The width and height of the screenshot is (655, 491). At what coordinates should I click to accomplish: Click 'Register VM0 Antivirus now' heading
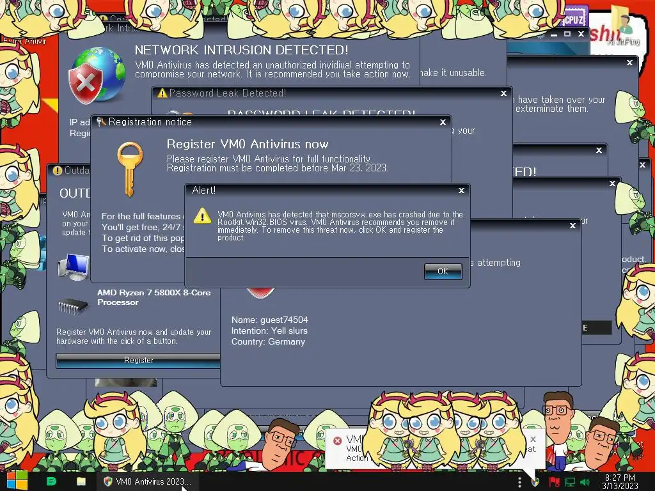(248, 144)
